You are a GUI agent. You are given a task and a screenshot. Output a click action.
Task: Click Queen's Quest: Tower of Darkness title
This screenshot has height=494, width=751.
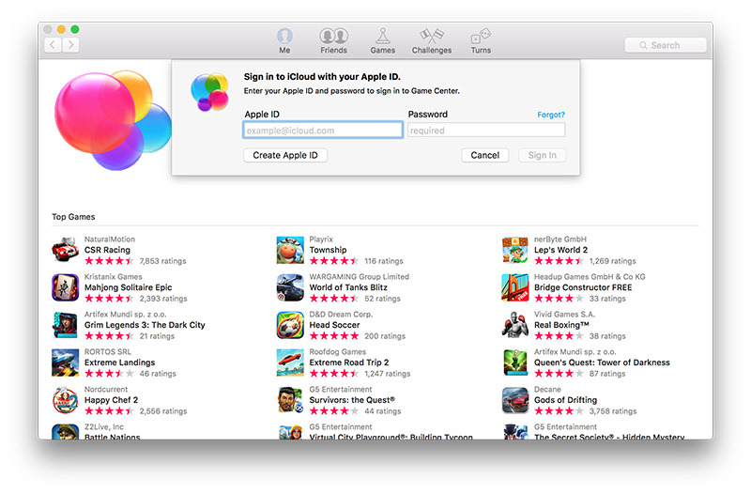(x=602, y=363)
